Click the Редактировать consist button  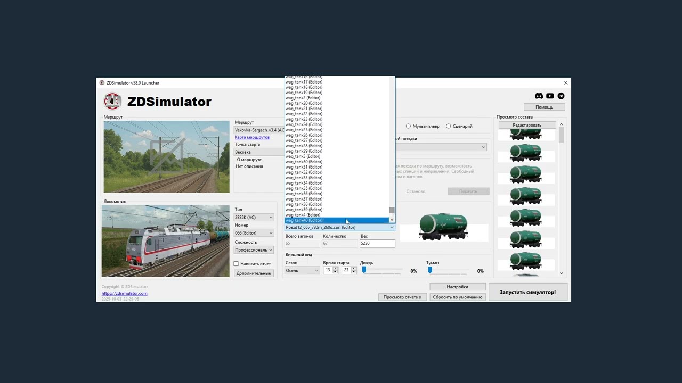[527, 125]
